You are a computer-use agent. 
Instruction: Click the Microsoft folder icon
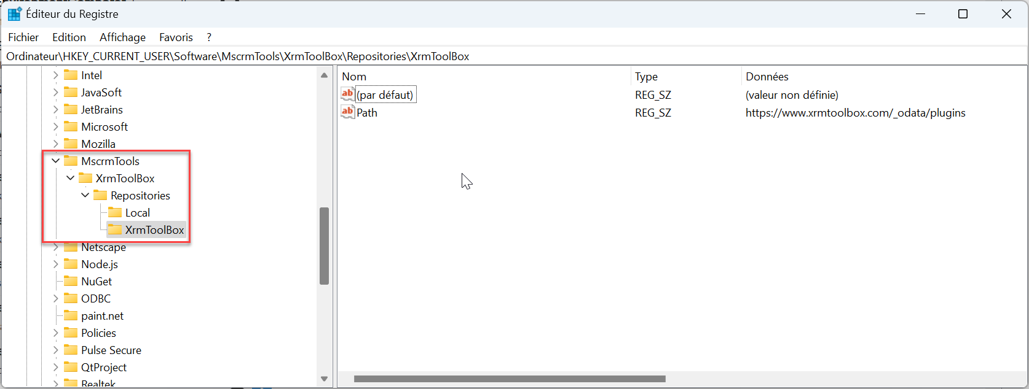(71, 126)
